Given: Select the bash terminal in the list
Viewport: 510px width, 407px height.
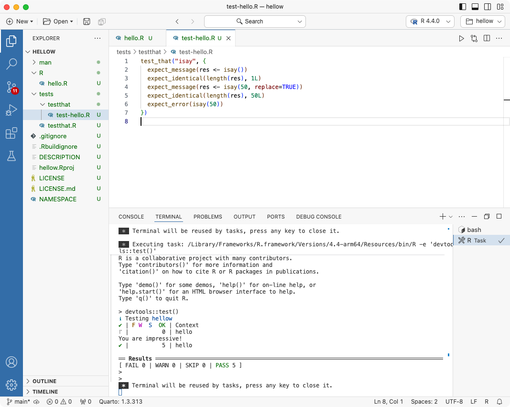Looking at the screenshot, I should [473, 230].
